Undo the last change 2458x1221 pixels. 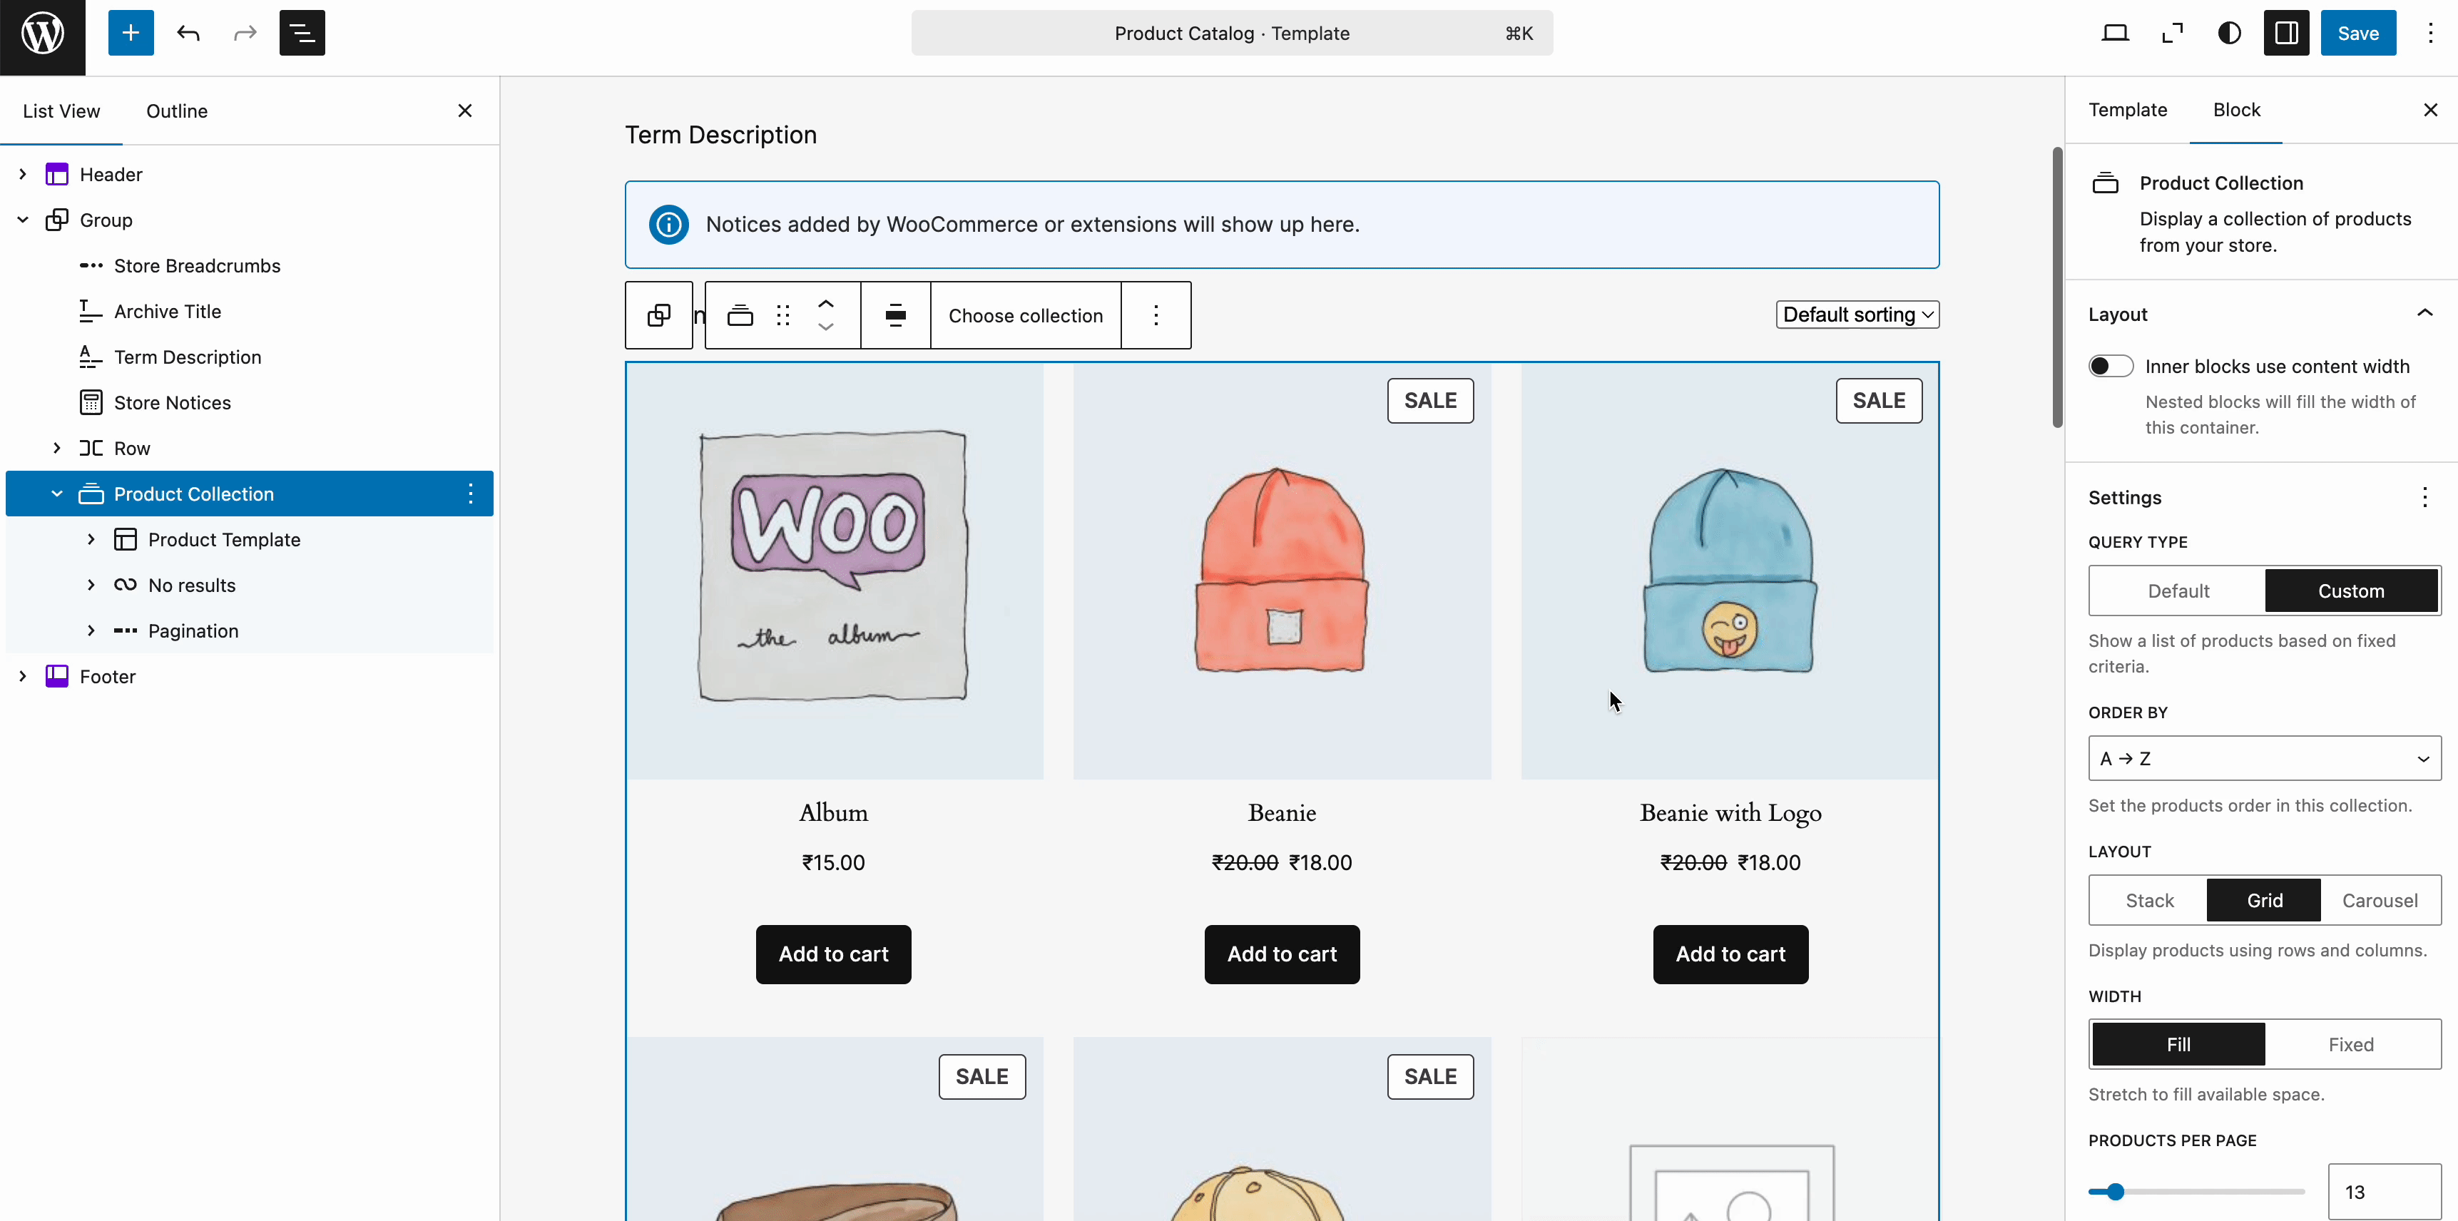pyautogui.click(x=188, y=34)
